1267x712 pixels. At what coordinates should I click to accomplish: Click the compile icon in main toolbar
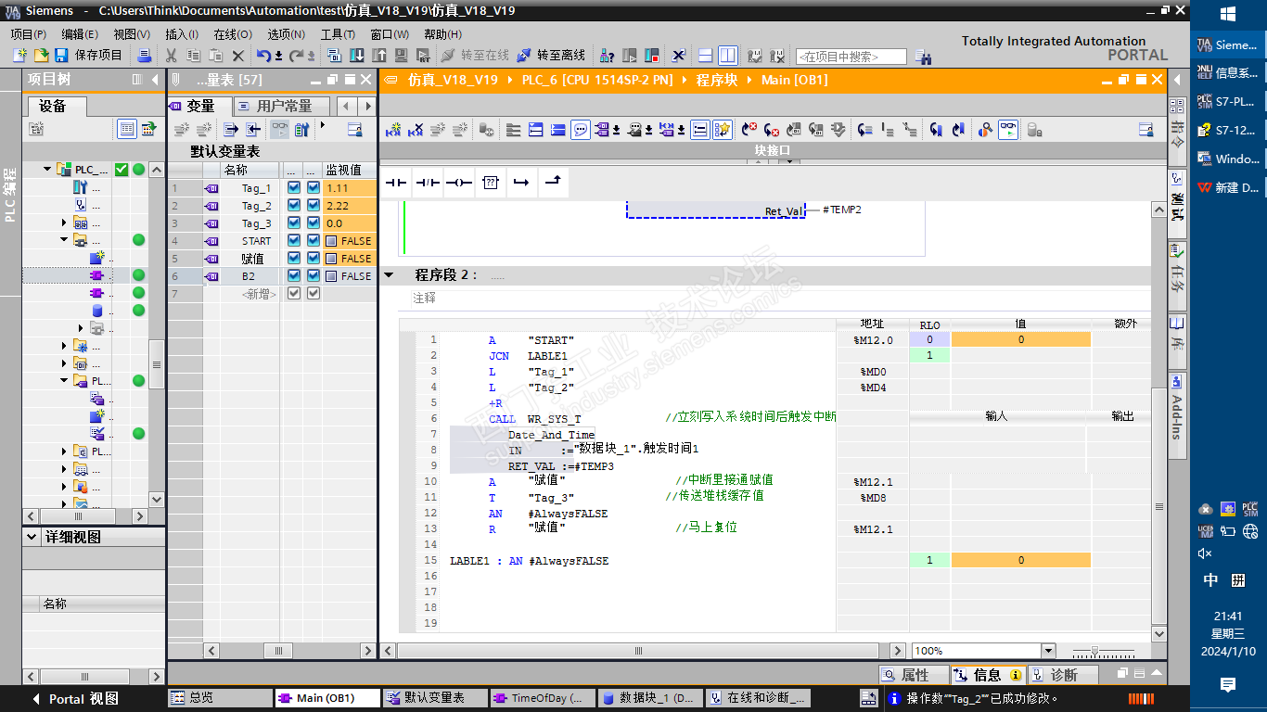pyautogui.click(x=335, y=56)
